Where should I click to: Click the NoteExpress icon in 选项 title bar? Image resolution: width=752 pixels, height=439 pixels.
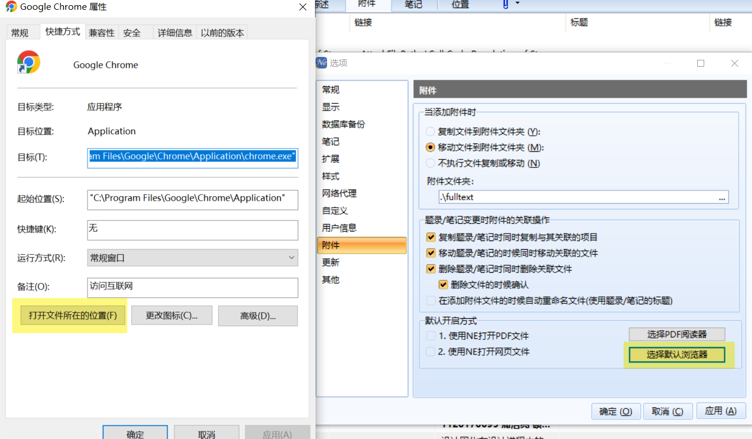pyautogui.click(x=321, y=63)
